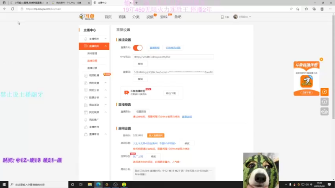Click the icon beside 我的收益

[86, 83]
